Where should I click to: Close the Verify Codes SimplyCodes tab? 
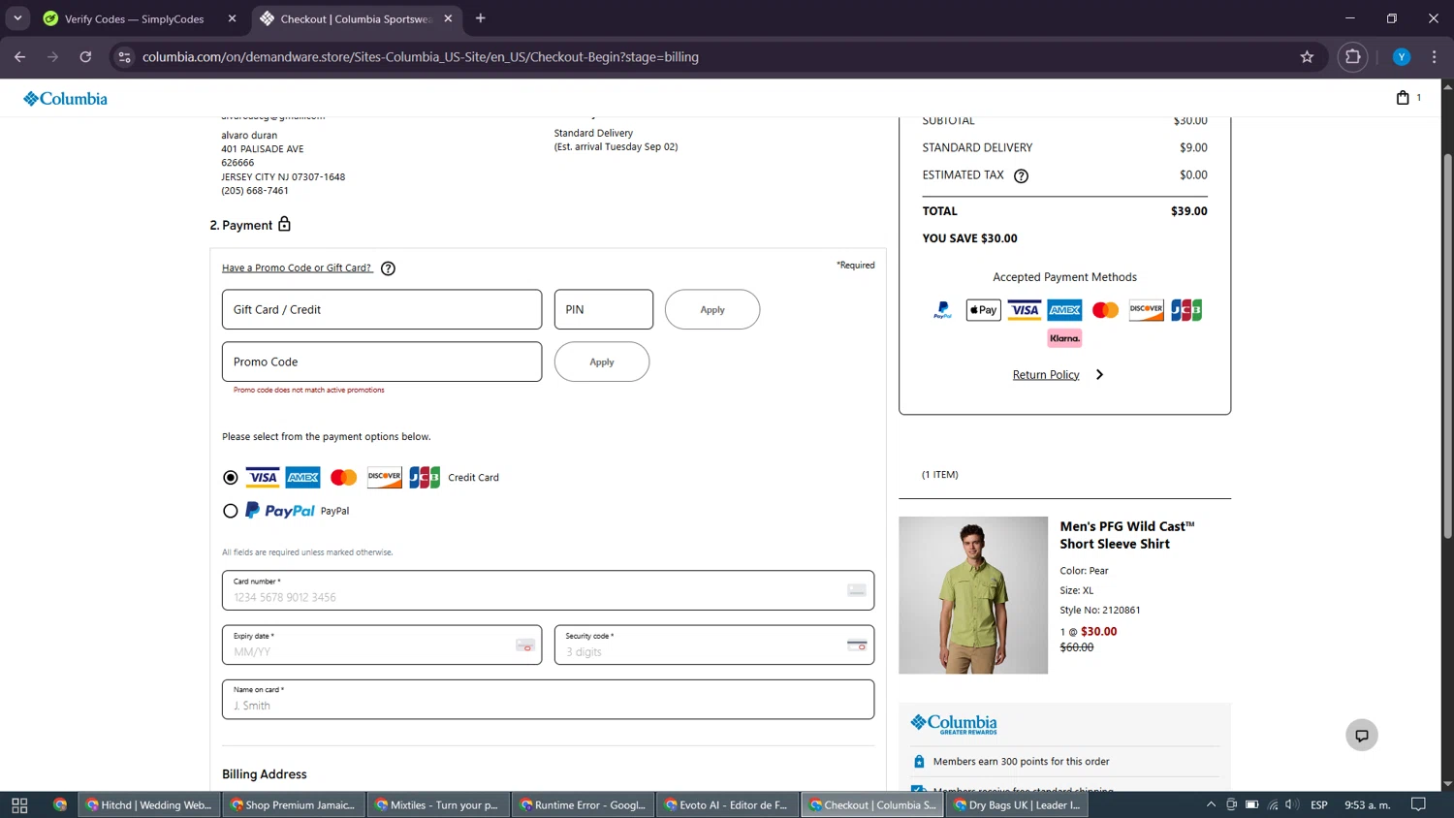232,18
